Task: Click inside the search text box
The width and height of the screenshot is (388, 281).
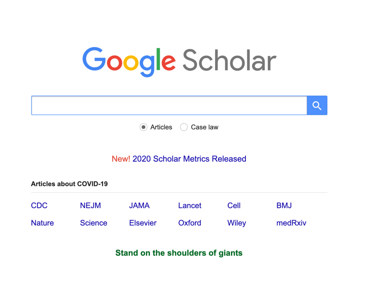Action: point(169,105)
